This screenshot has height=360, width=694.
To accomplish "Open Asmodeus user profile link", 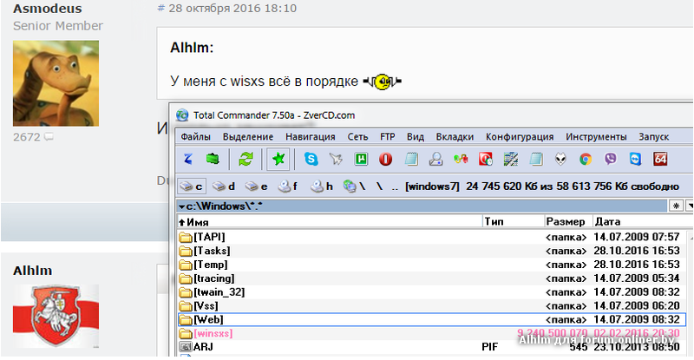I will pos(48,9).
